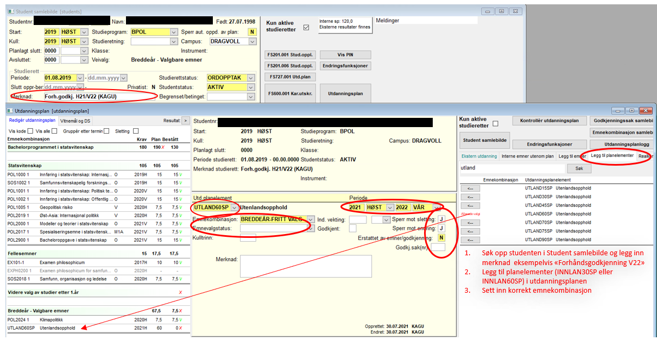Viewport: 657px width, 340px height.
Task: Enable the 'Vis kode' checkbox
Action: (31, 131)
